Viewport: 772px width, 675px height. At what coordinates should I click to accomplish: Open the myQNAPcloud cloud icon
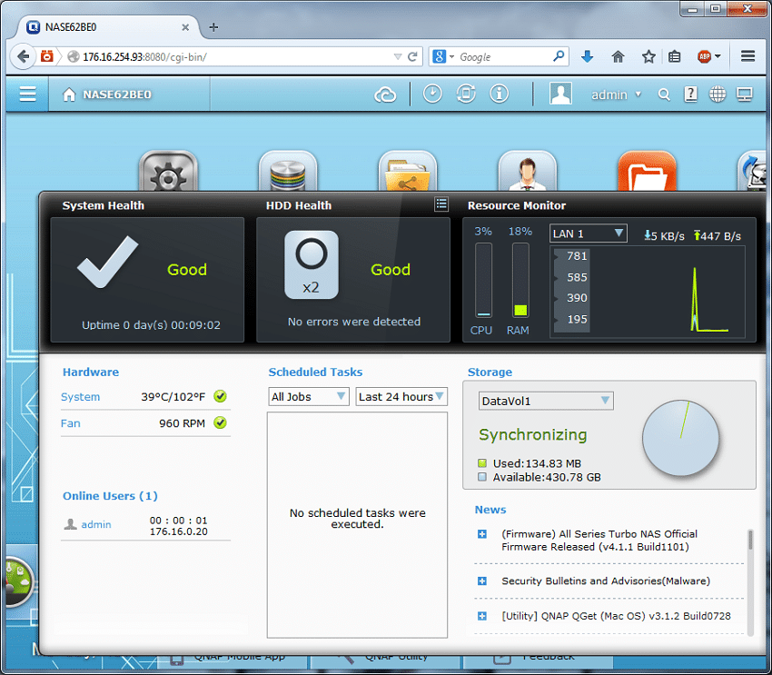(x=384, y=94)
